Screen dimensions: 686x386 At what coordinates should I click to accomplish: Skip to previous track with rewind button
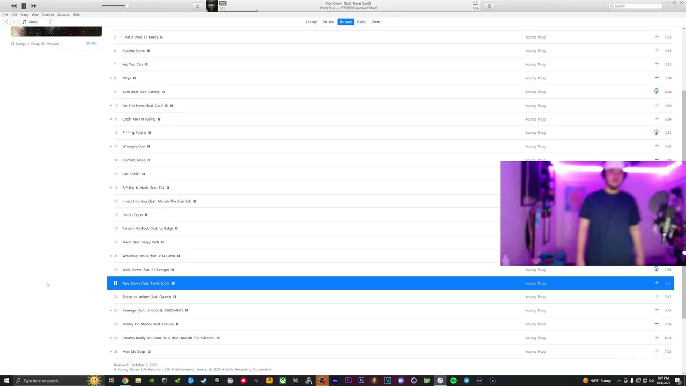pos(13,6)
